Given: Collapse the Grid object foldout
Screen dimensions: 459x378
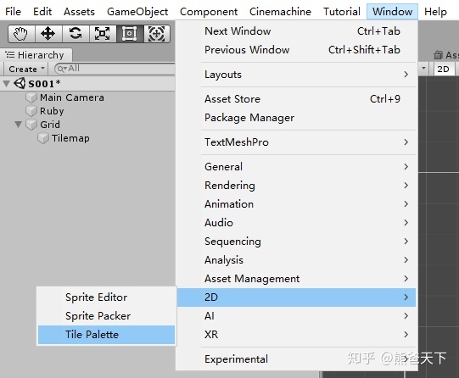Looking at the screenshot, I should pos(18,125).
